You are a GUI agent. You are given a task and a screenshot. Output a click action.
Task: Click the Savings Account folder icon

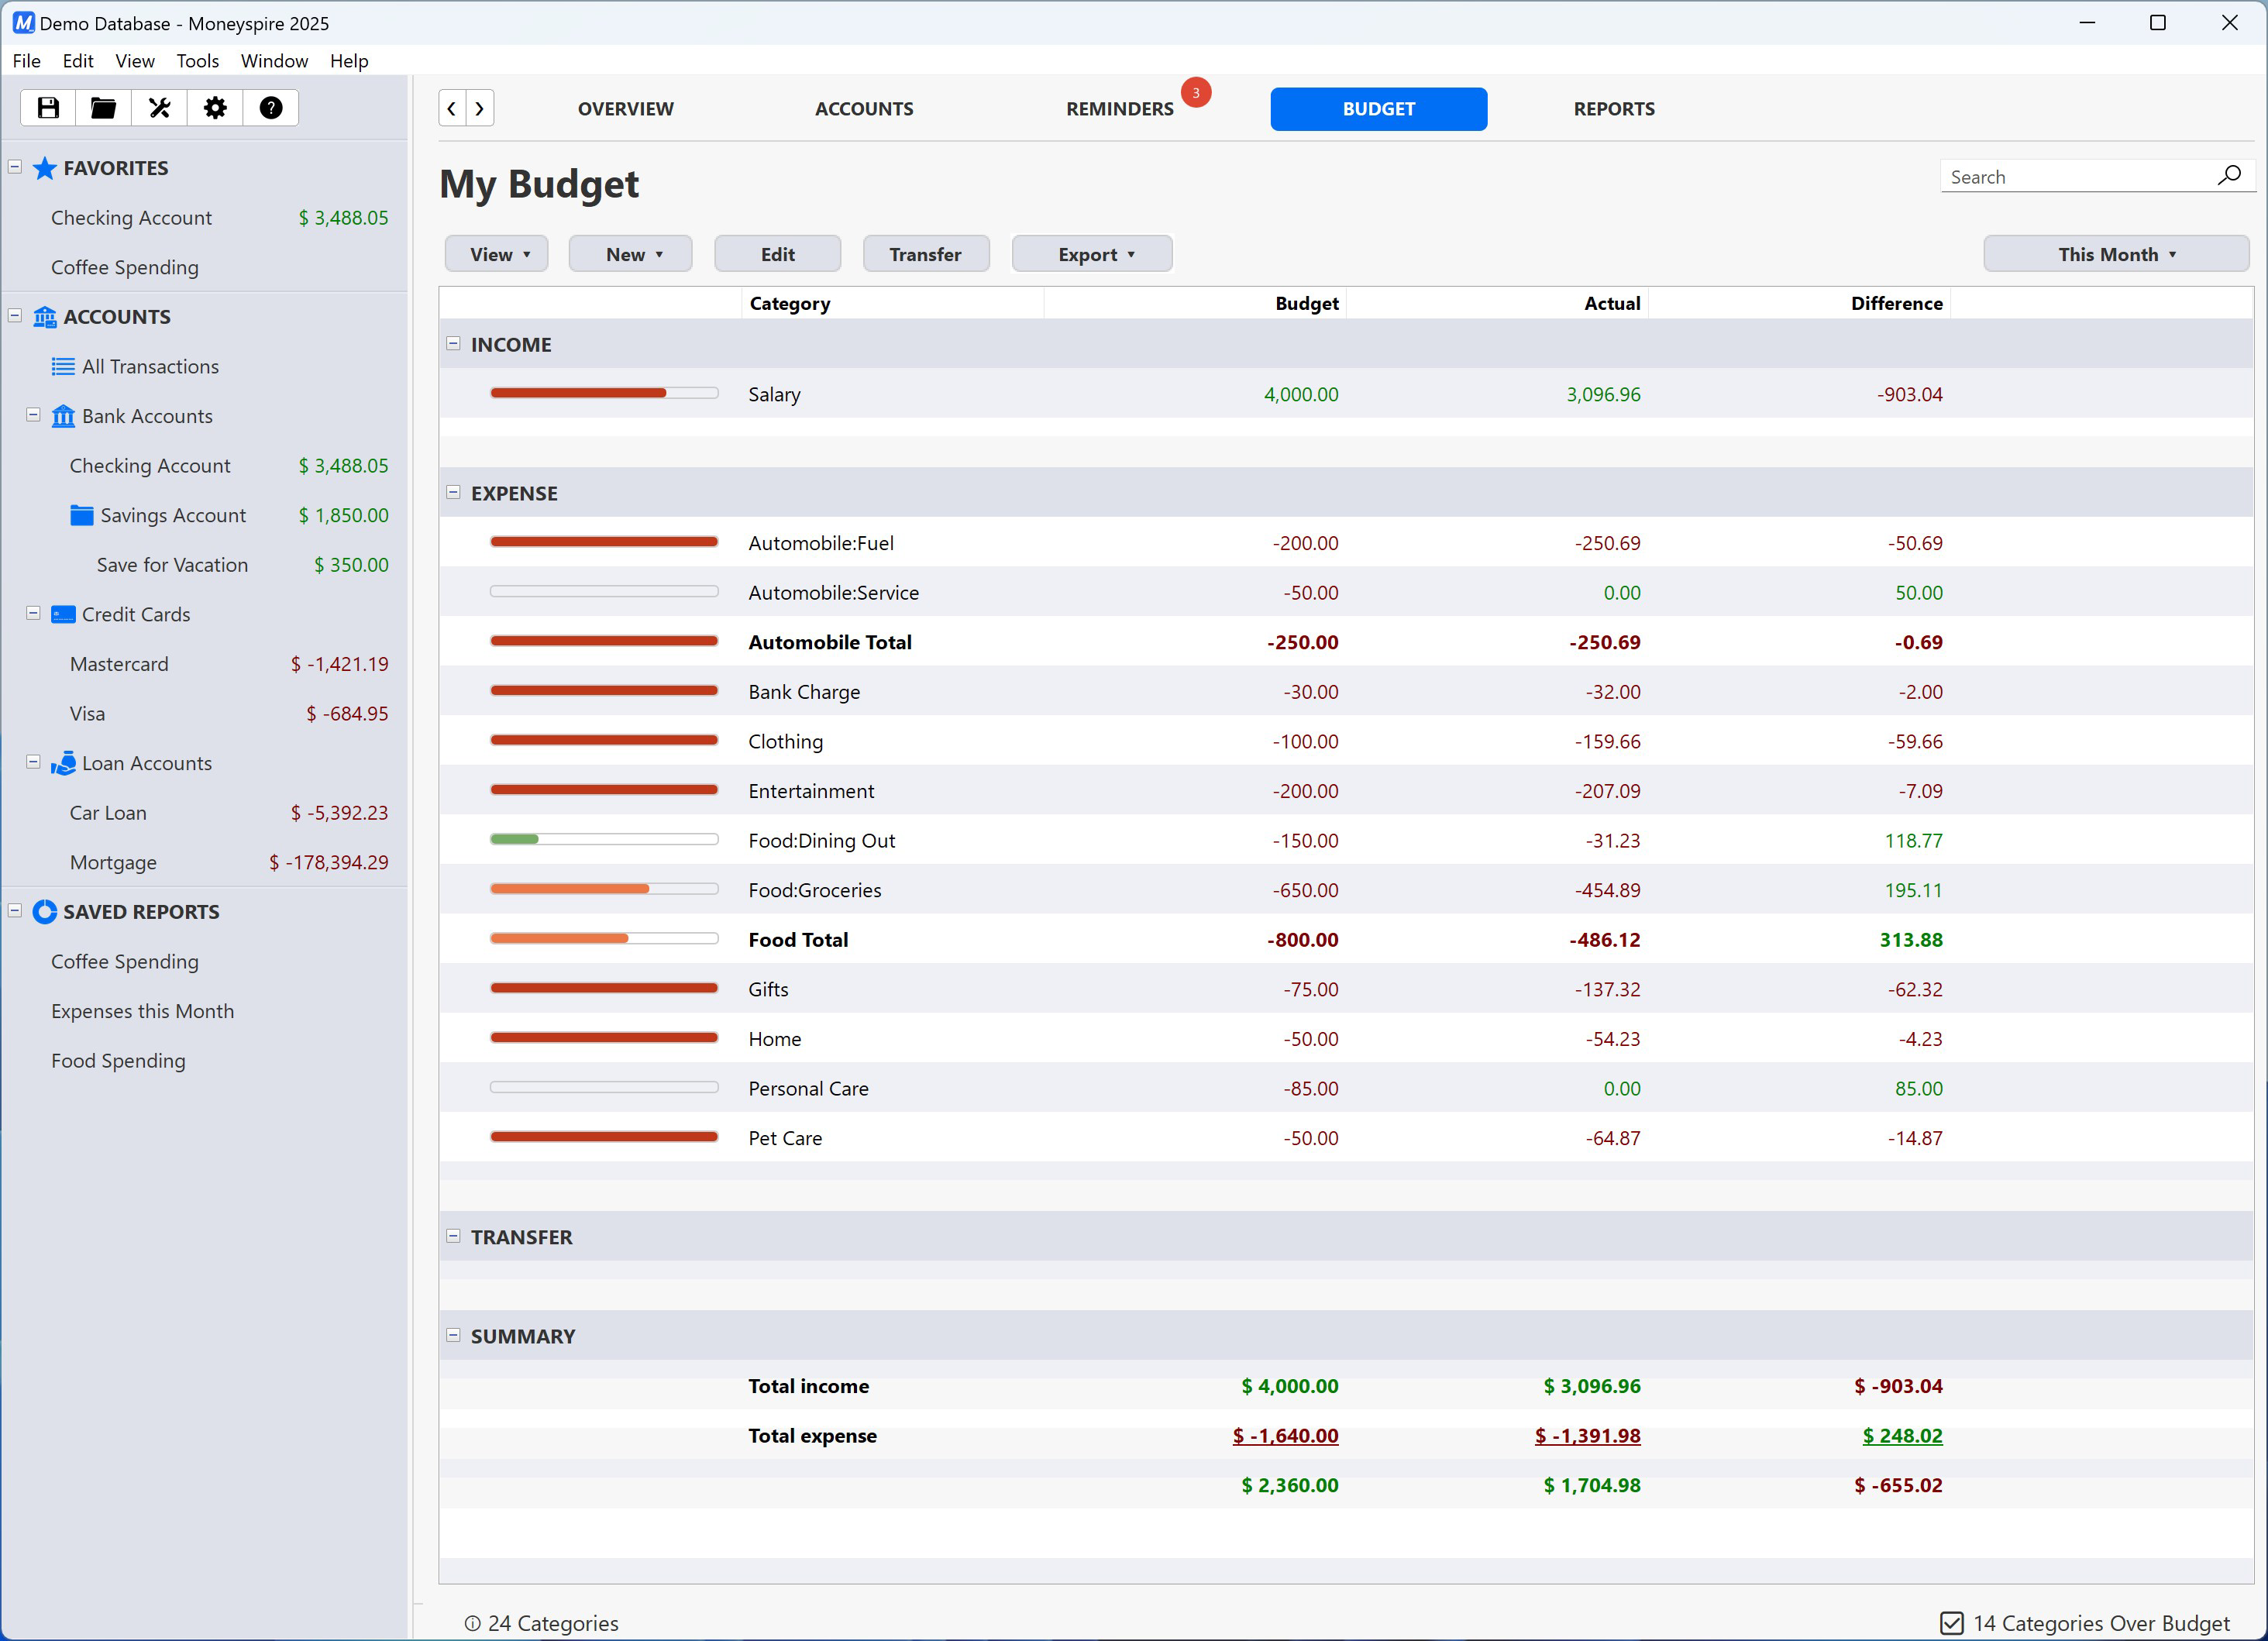[82, 515]
